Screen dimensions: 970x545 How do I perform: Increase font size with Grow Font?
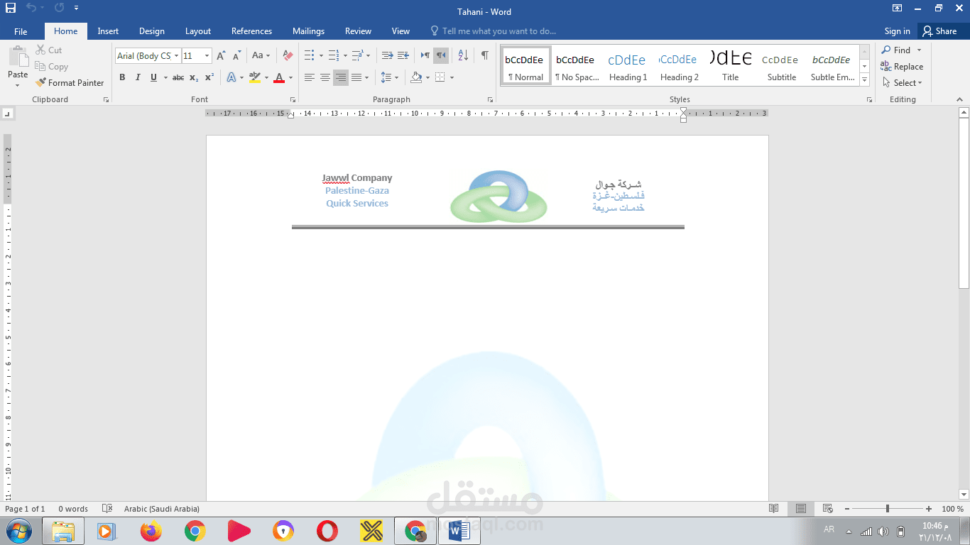[221, 55]
